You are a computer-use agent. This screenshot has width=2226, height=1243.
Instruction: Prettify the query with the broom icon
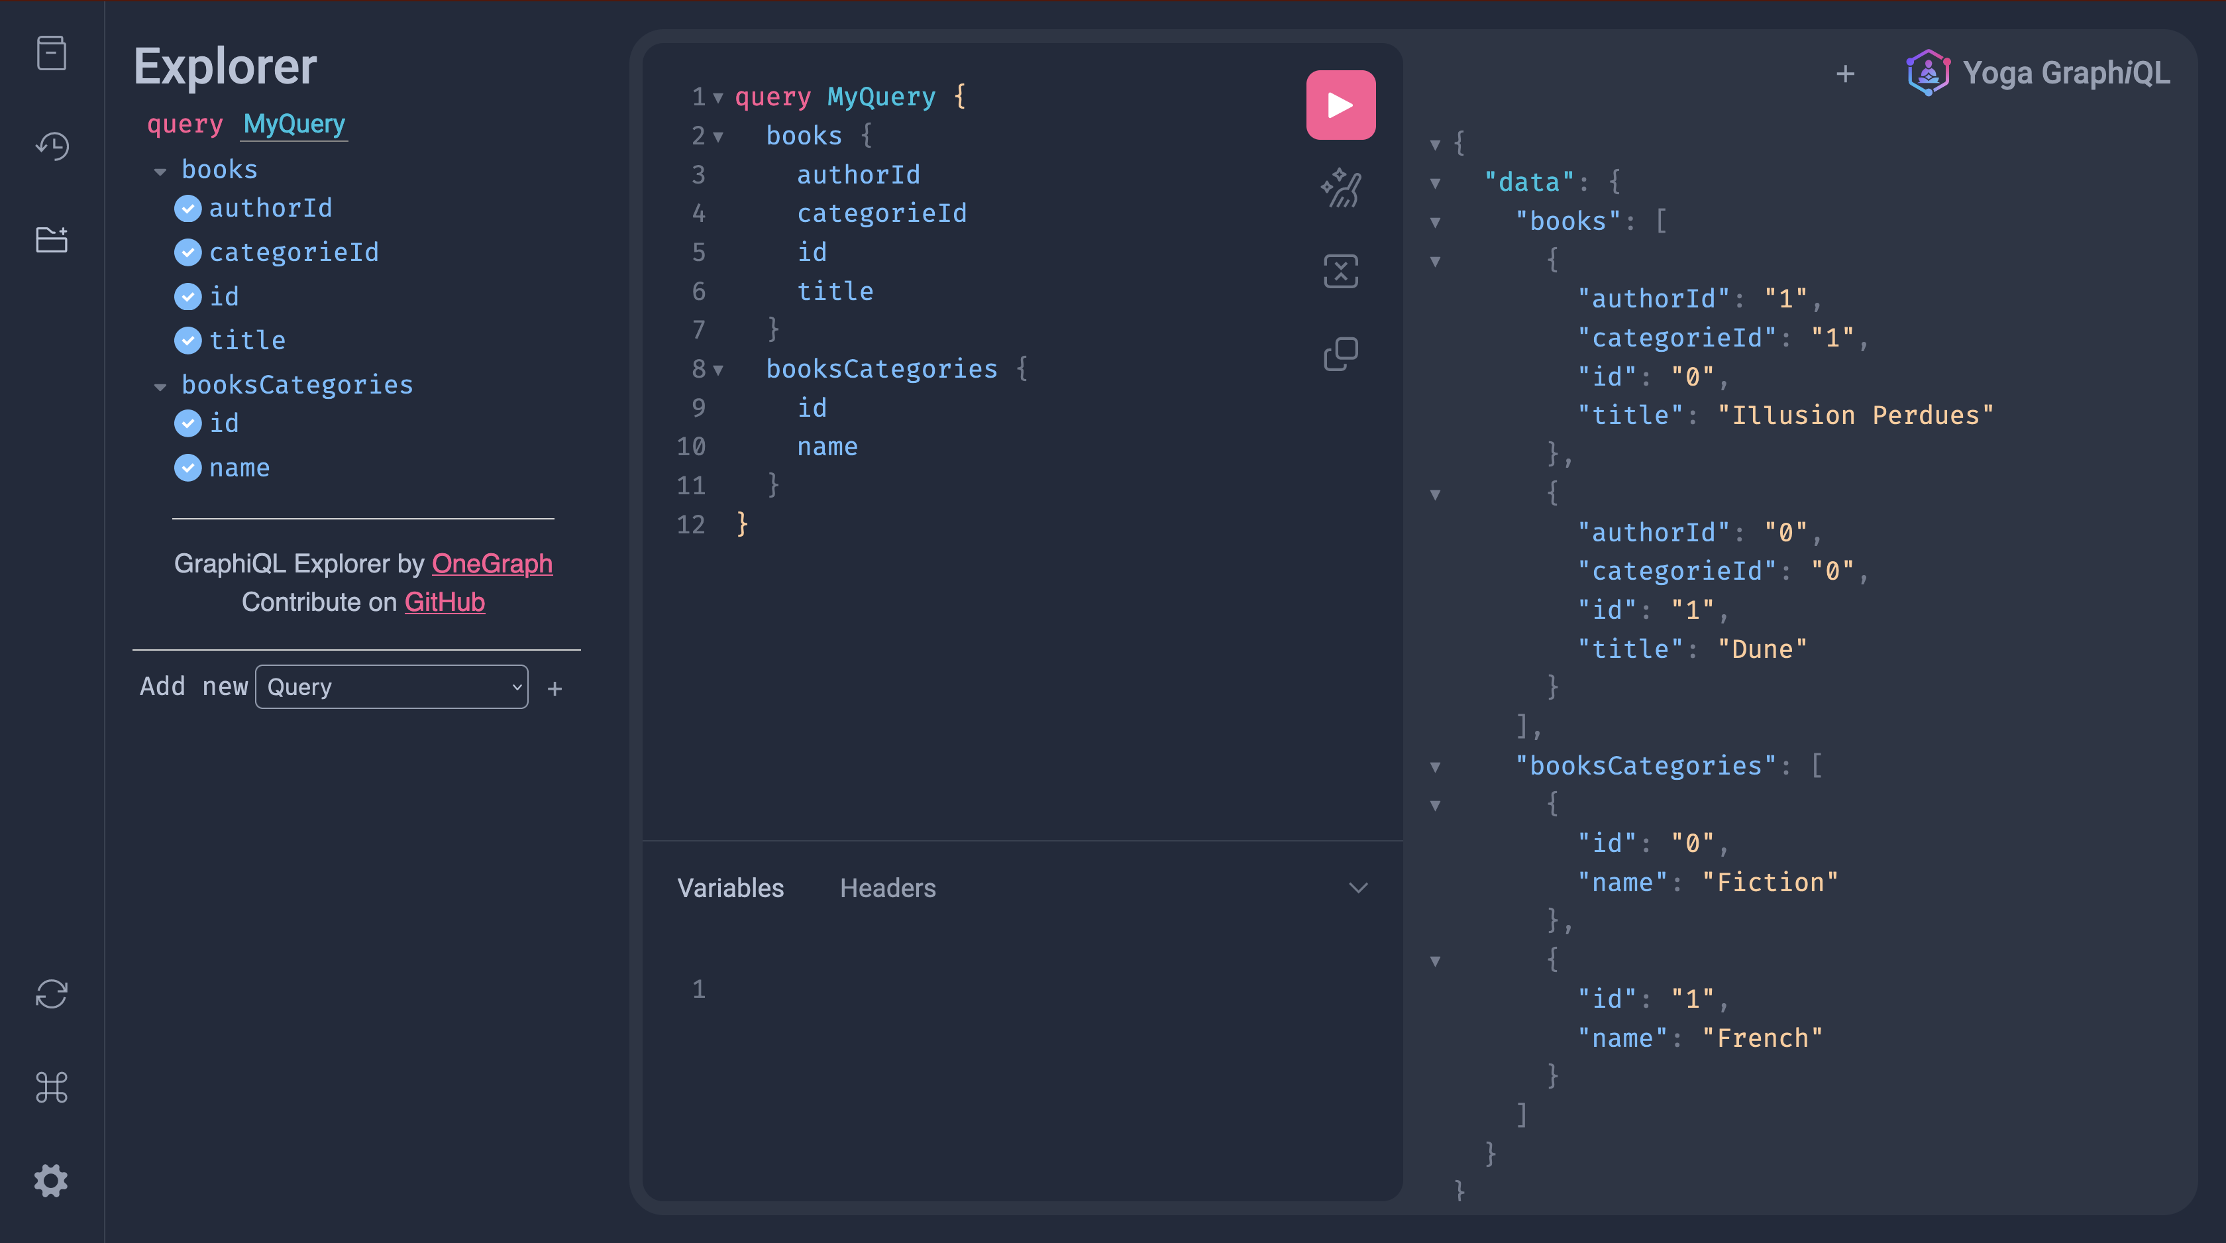1340,188
